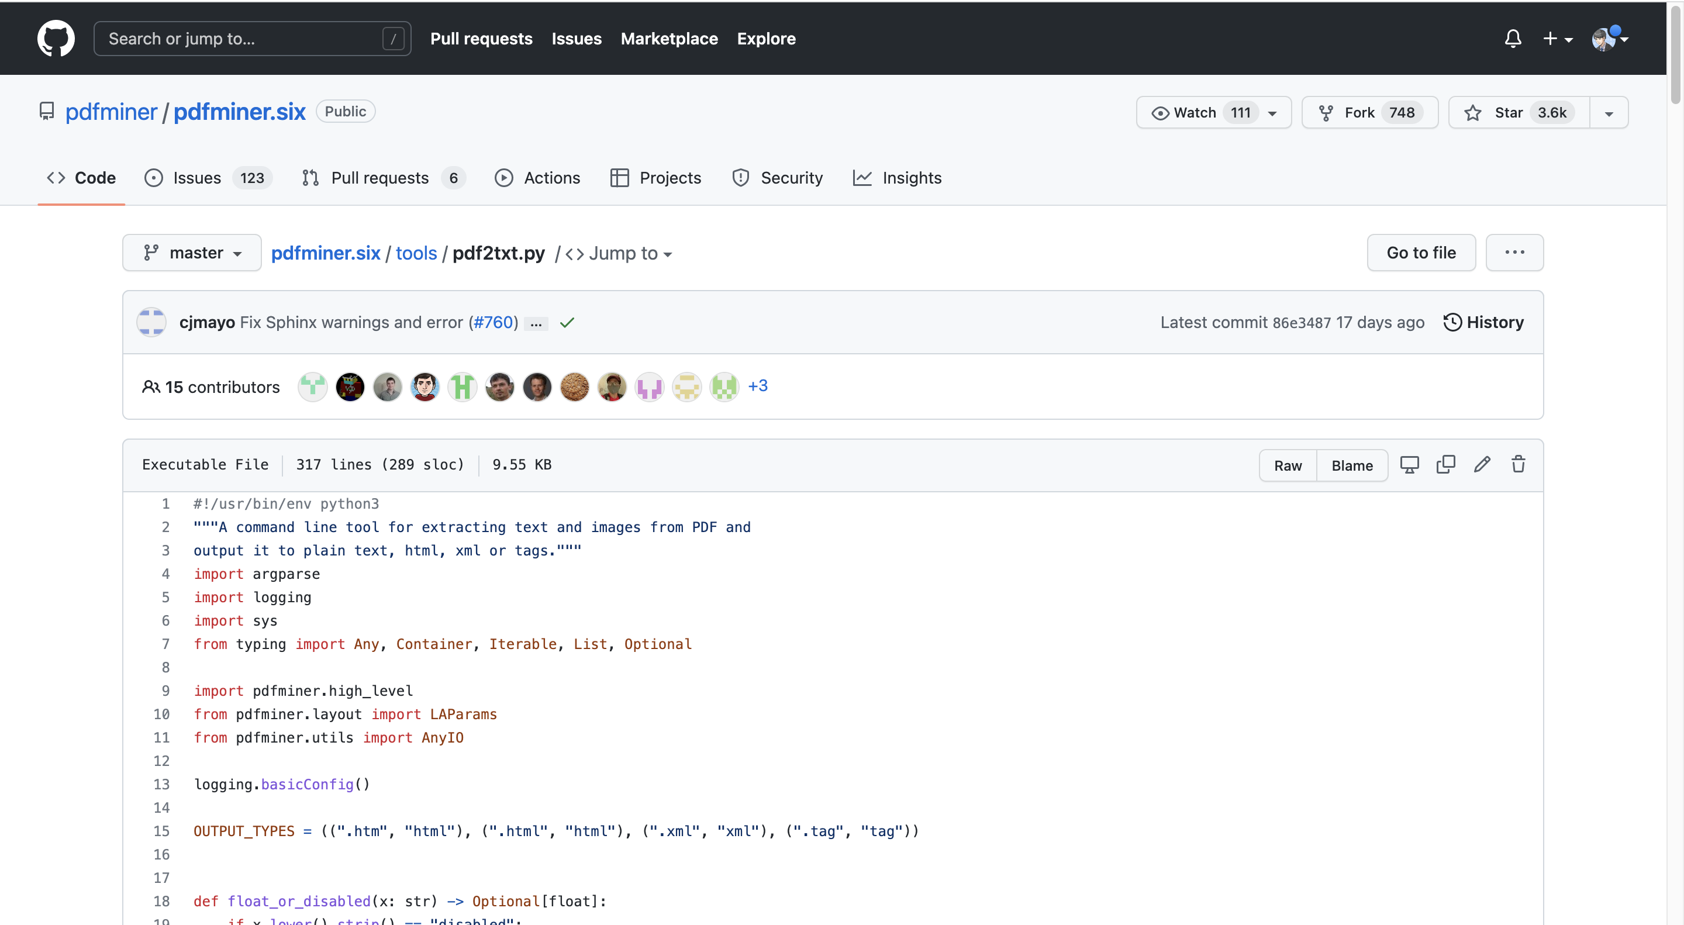This screenshot has height=925, width=1684.
Task: Click float_or_disabled function name
Action: (299, 902)
